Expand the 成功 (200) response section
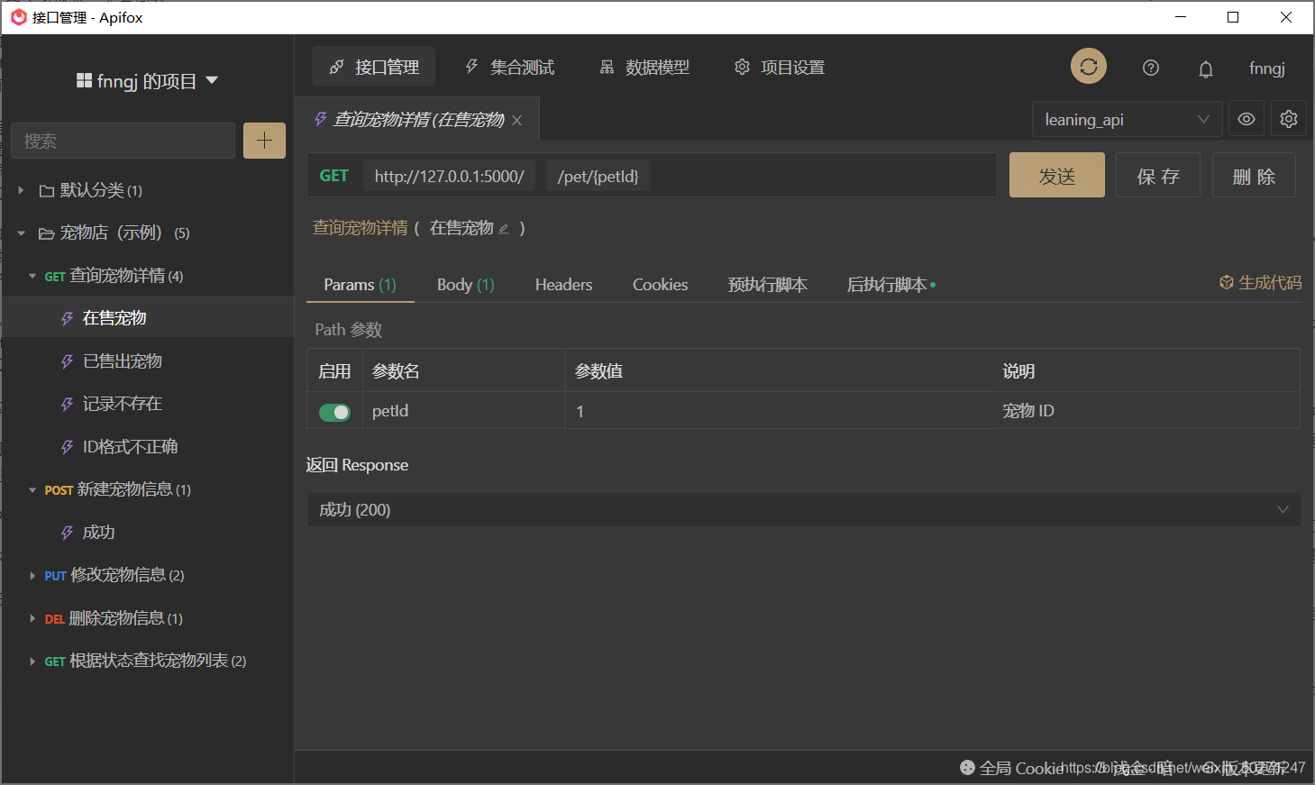1315x785 pixels. click(x=803, y=509)
